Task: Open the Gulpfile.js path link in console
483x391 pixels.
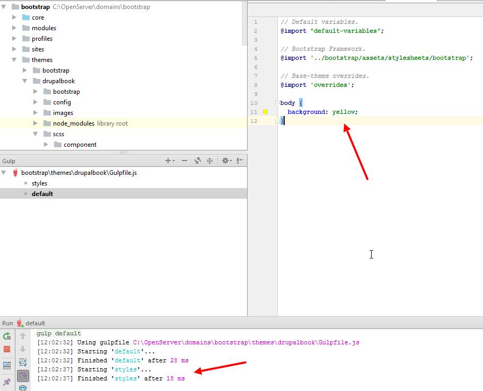Action: click(246, 342)
